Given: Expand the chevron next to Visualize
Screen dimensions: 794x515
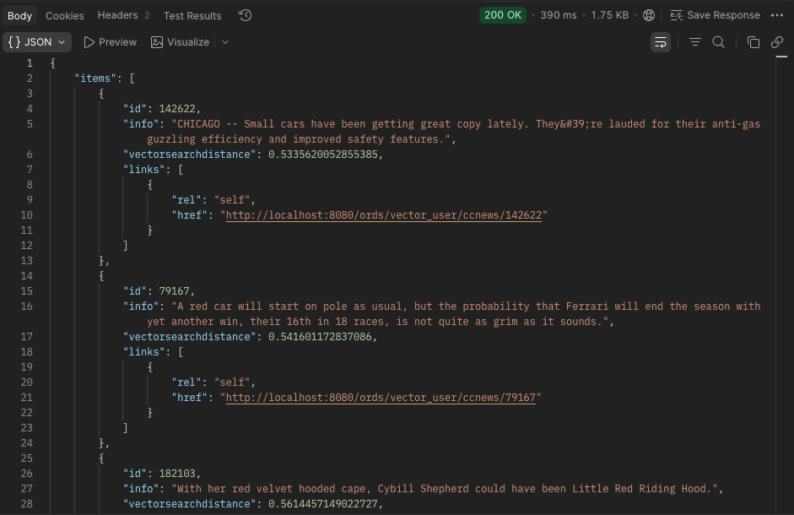Looking at the screenshot, I should 225,42.
